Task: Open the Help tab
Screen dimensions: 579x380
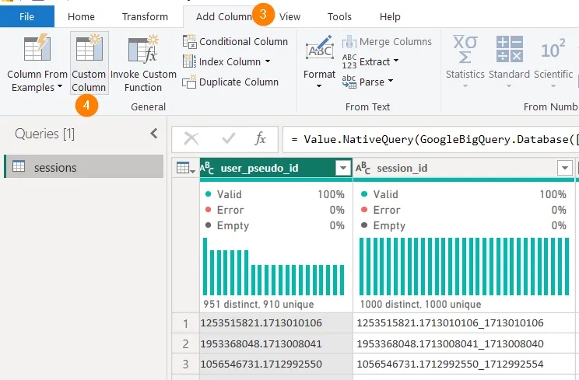Action: coord(390,16)
